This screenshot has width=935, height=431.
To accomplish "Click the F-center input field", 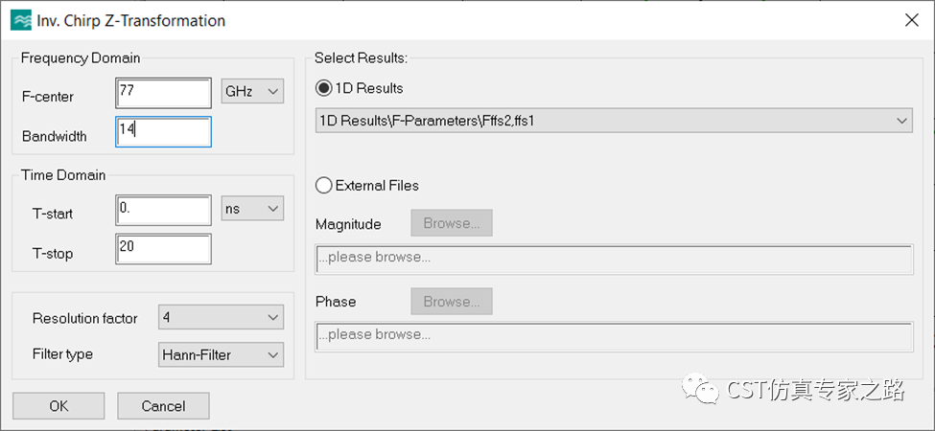I will 162,93.
